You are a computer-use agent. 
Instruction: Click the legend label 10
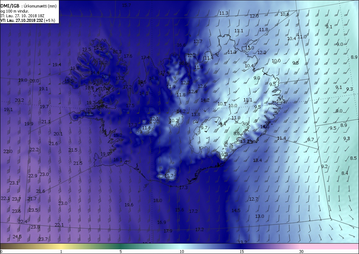click(182, 252)
